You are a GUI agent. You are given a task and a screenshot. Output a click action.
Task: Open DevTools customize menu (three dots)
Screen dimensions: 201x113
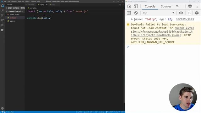coord(197,6)
